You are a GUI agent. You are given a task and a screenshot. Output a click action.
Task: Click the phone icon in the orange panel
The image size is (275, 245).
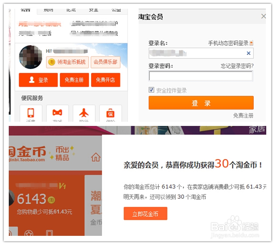coord(49,233)
